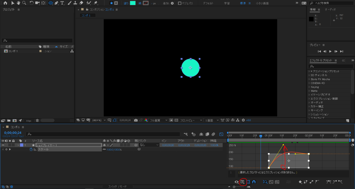Select the Roto Brush tool
This screenshot has height=189, width=355.
(89, 3)
